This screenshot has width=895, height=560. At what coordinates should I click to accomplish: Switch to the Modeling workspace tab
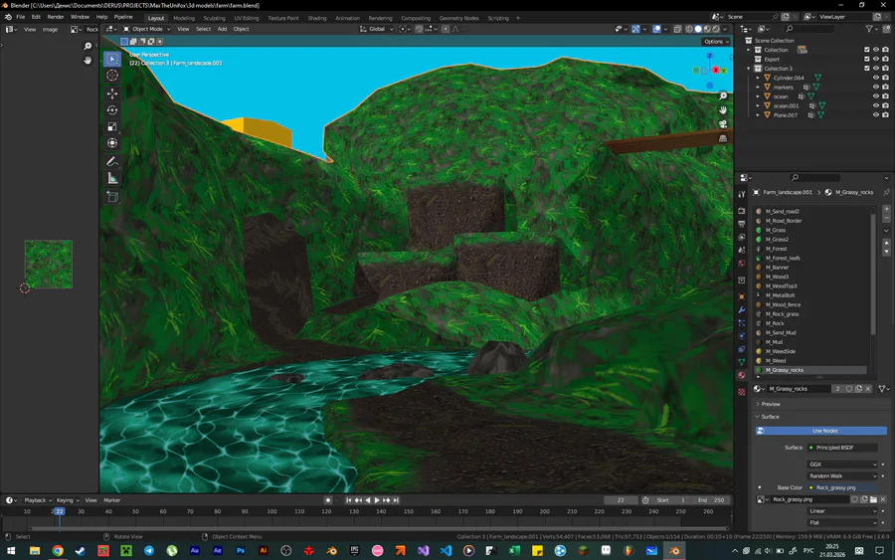(x=184, y=18)
